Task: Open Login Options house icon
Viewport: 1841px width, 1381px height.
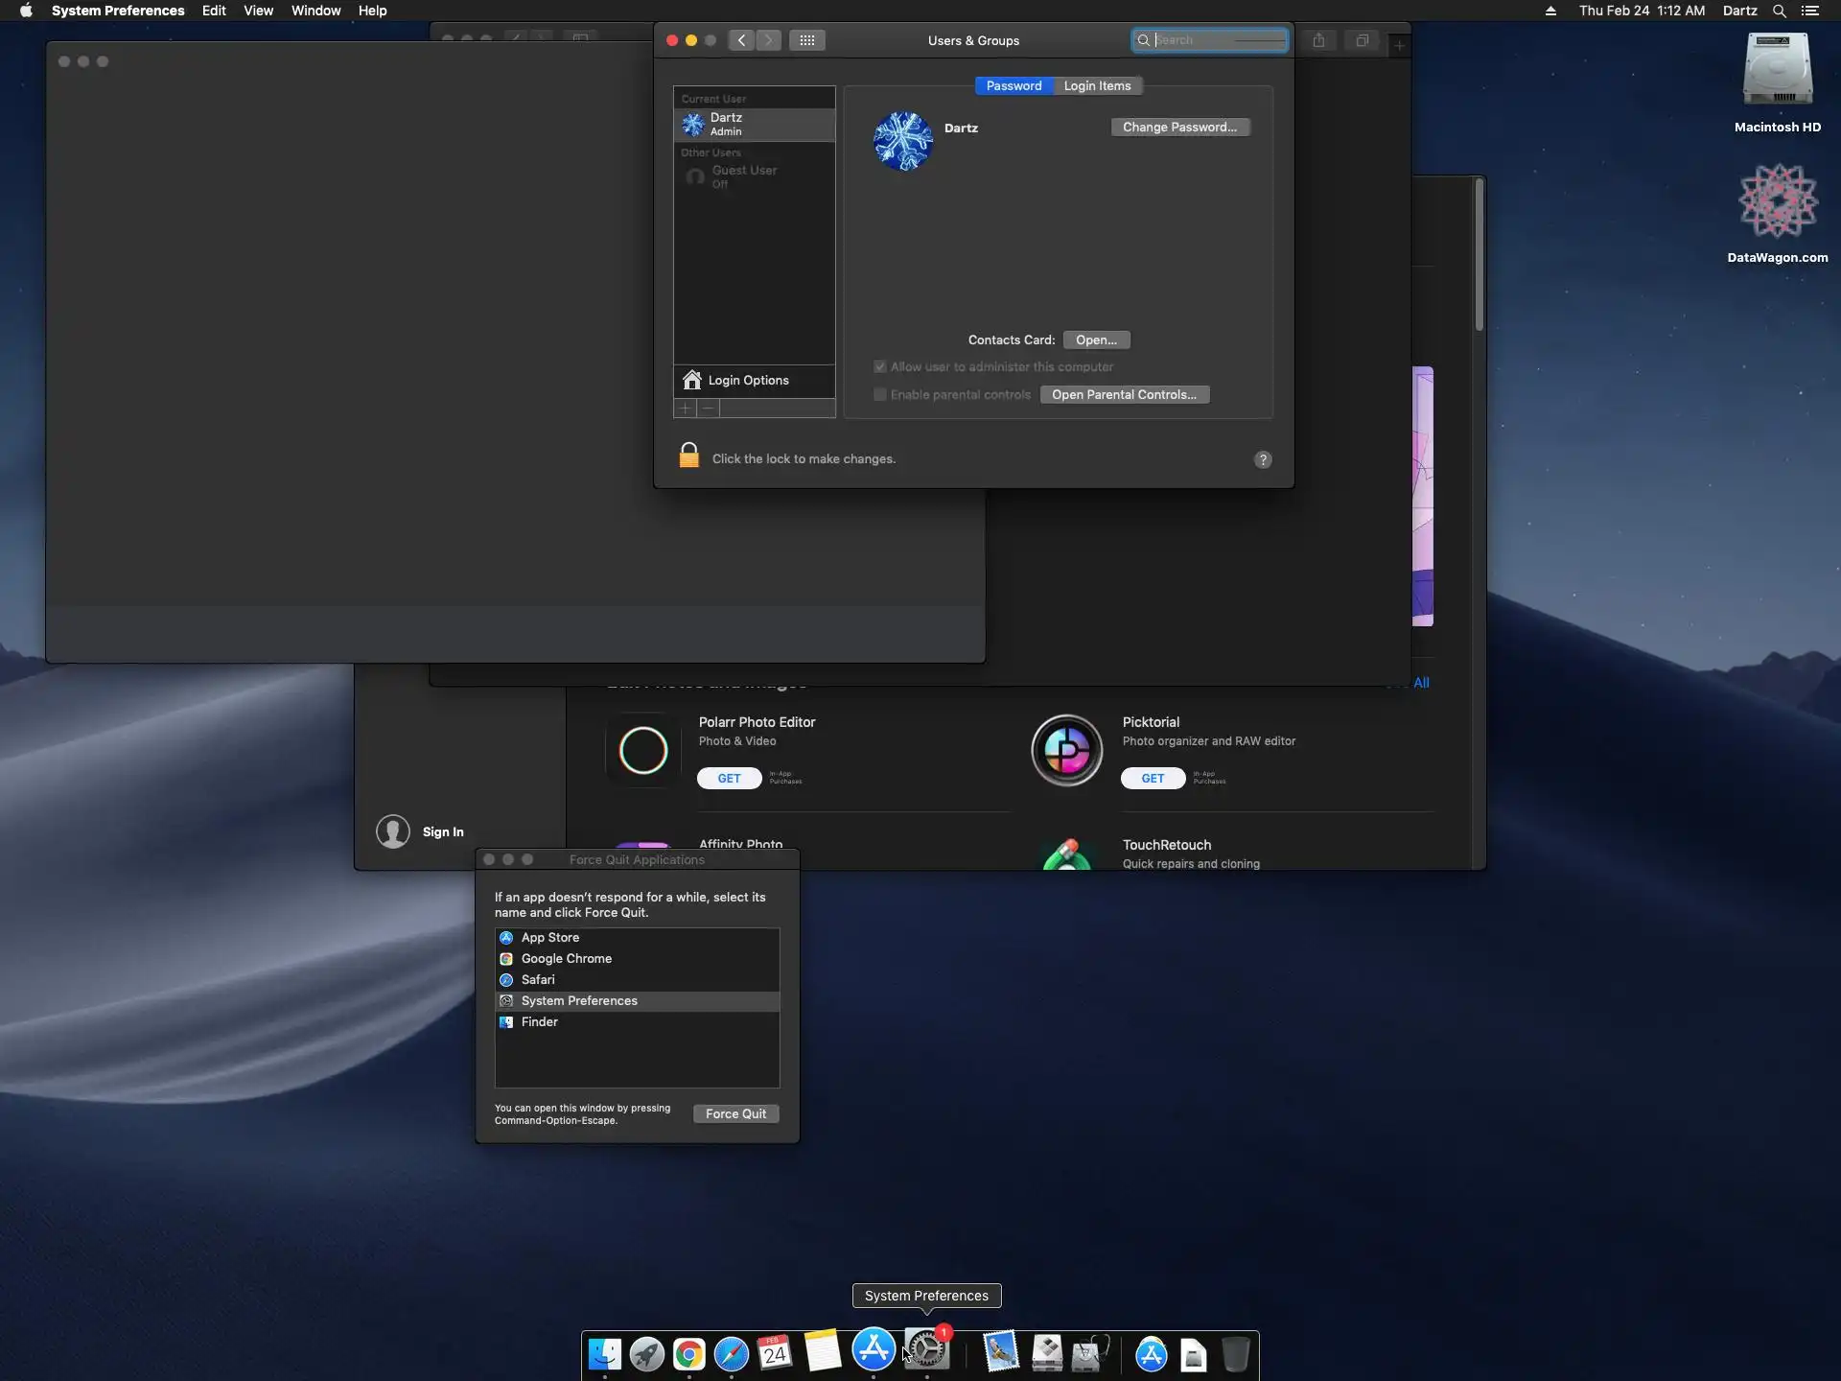Action: point(692,380)
